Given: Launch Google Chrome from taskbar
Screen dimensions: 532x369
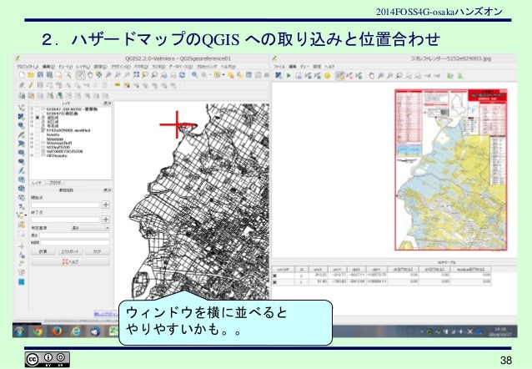Looking at the screenshot, I should (38, 331).
